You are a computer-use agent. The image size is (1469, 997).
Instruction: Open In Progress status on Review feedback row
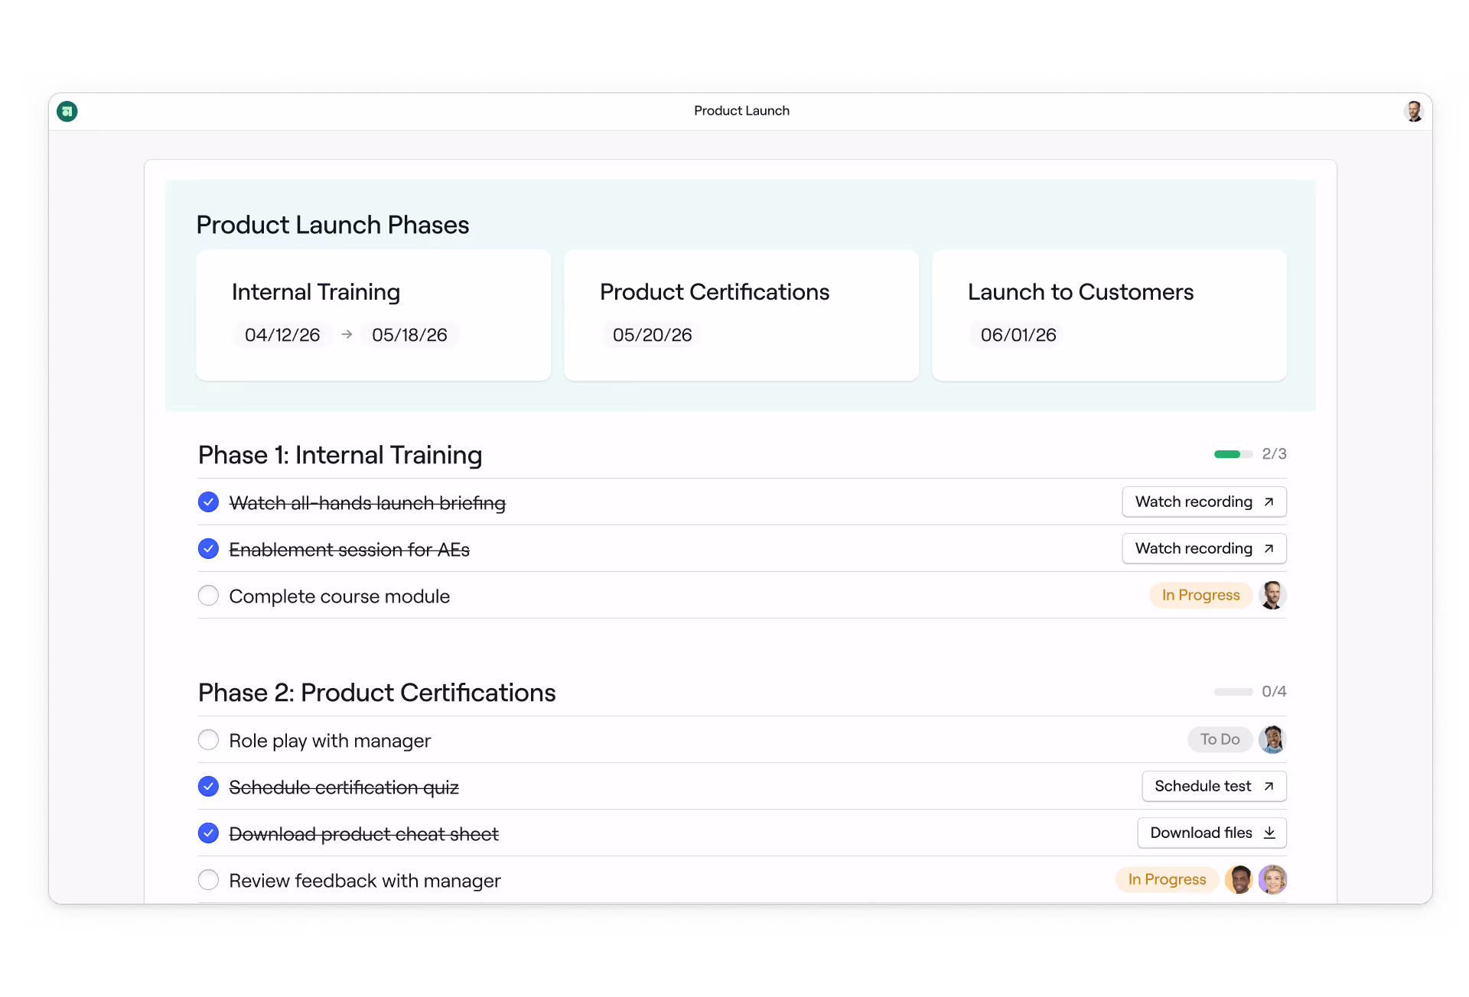pos(1167,879)
